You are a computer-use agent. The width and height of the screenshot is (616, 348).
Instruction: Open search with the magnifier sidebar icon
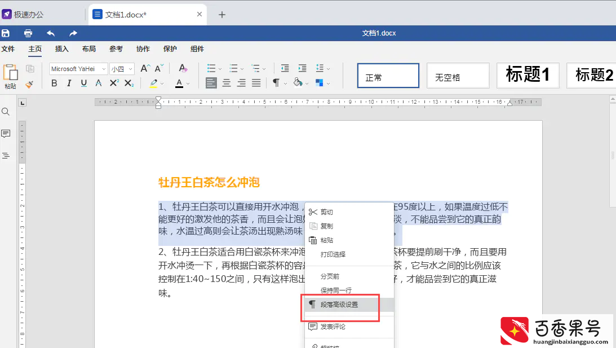click(6, 112)
